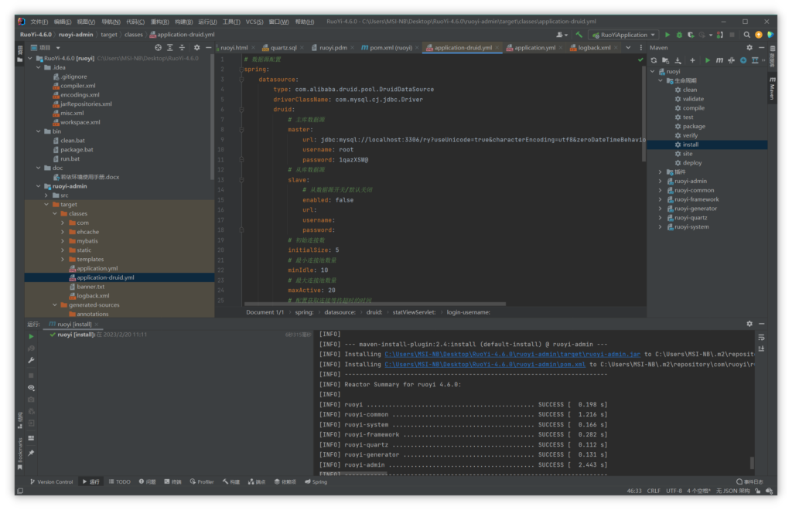Click the orange IDE update icon
Viewport: 792px width, 510px height.
point(759,35)
